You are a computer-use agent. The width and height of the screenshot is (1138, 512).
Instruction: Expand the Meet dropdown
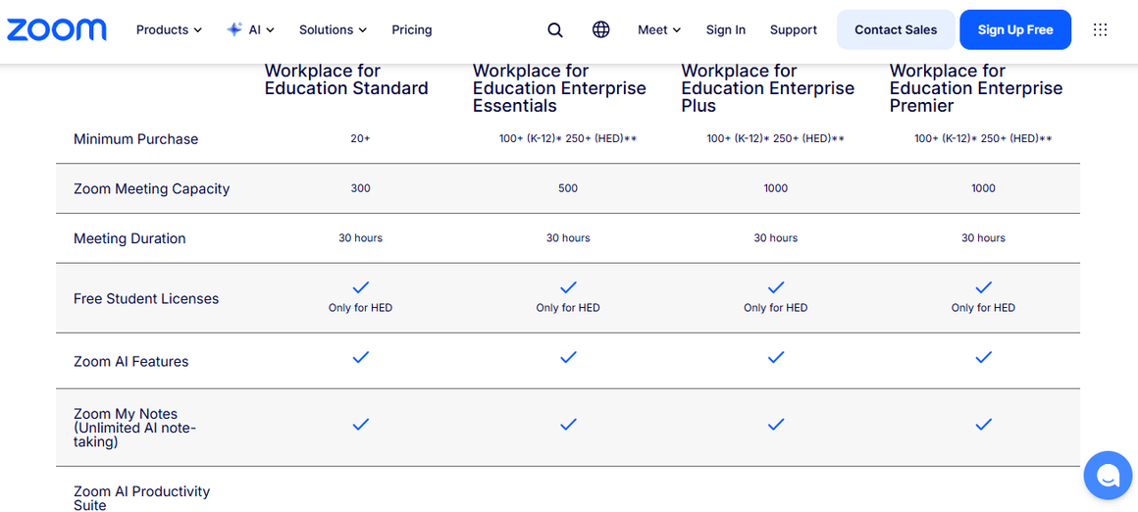coord(659,29)
